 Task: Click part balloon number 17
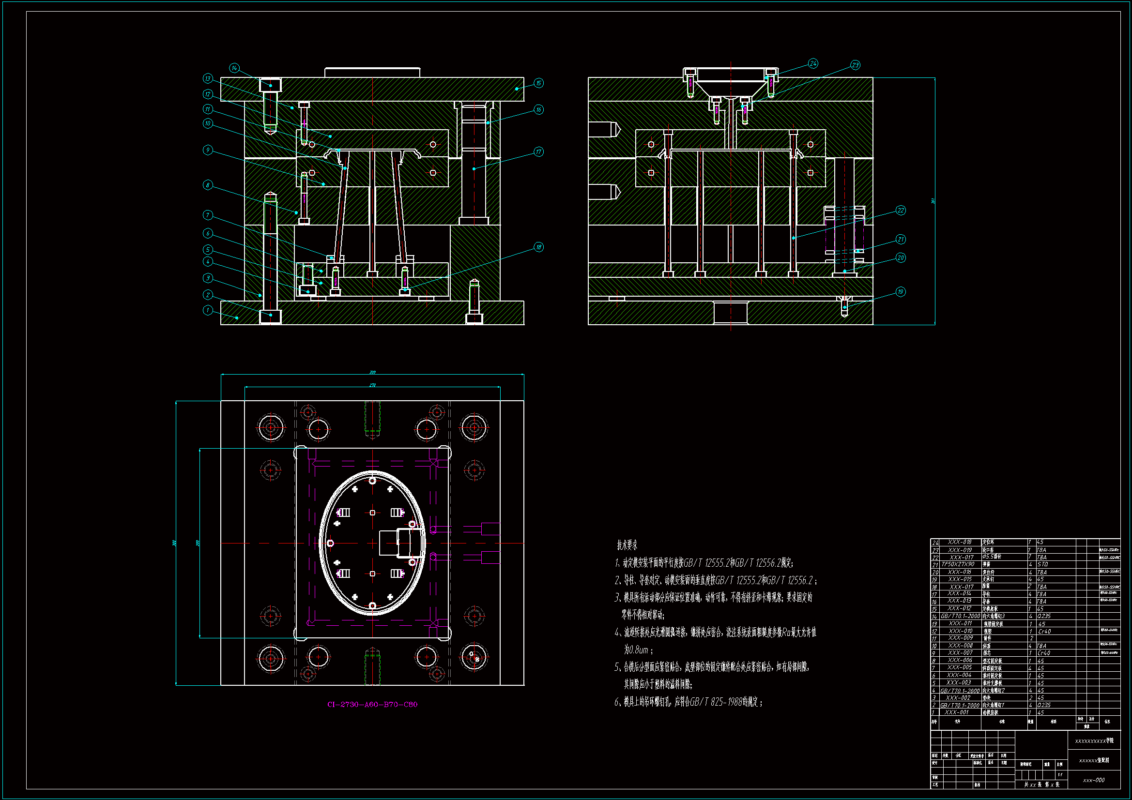click(x=538, y=152)
